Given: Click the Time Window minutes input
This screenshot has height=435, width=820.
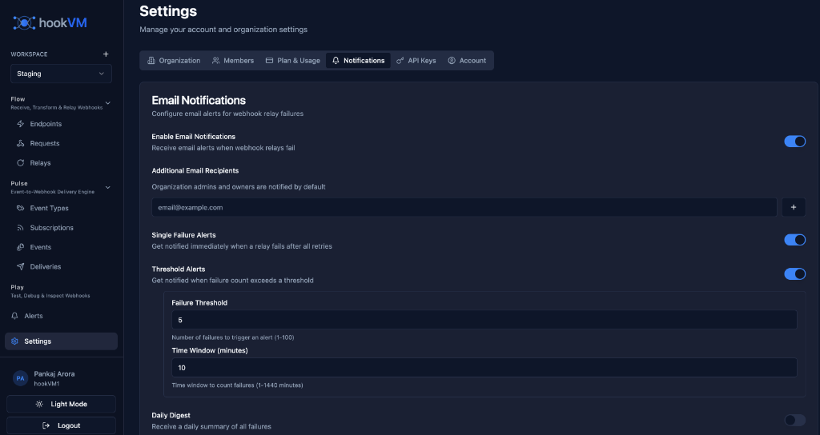Looking at the screenshot, I should click(484, 368).
